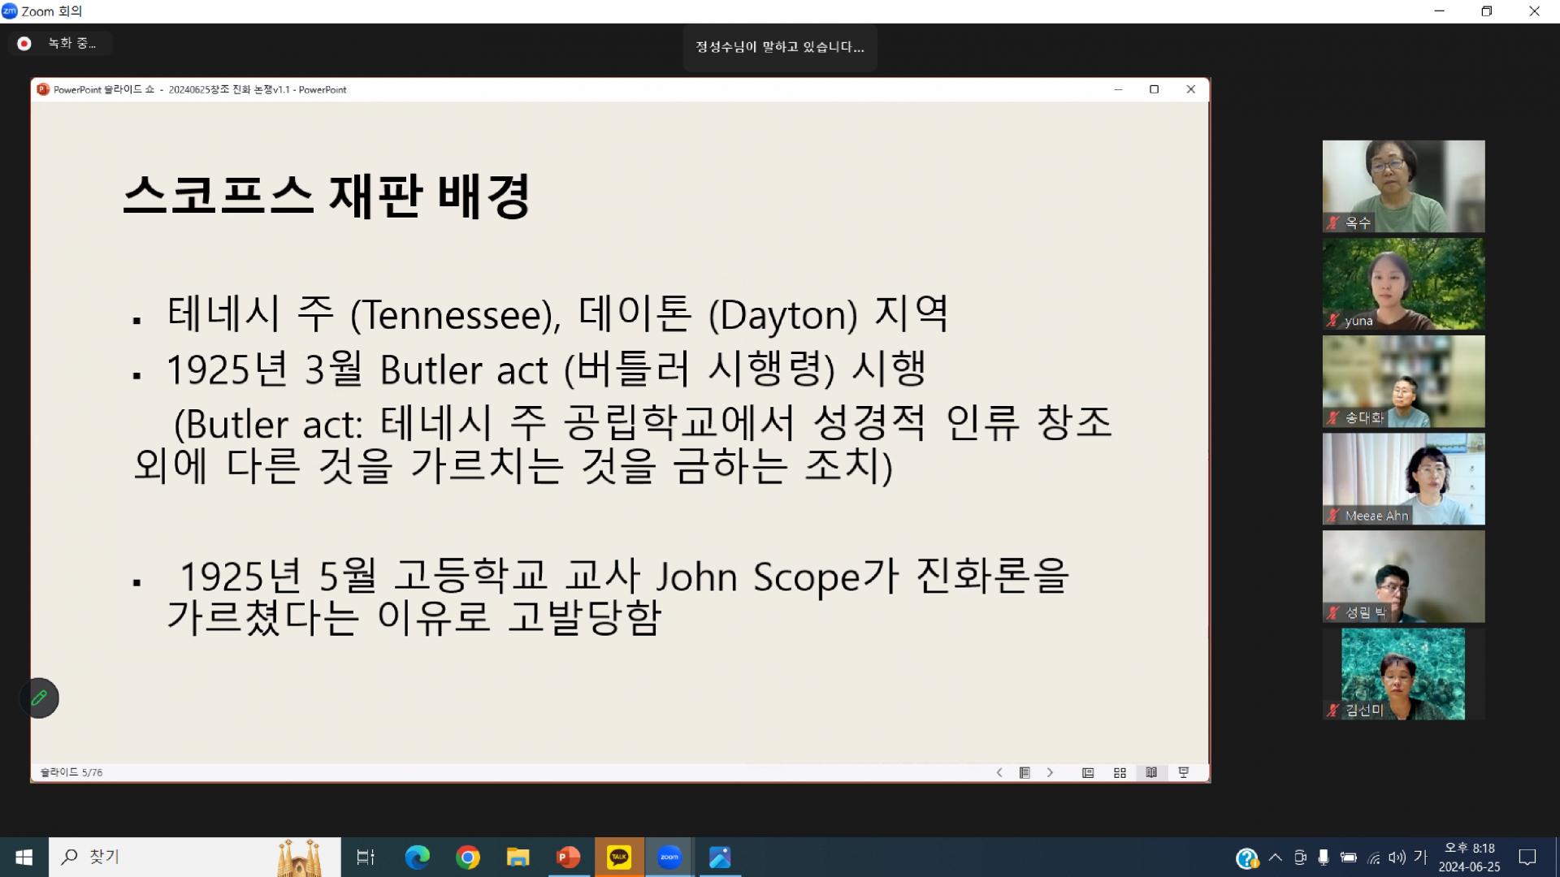Open the slide list menu icon
This screenshot has height=877, width=1560.
click(1025, 772)
